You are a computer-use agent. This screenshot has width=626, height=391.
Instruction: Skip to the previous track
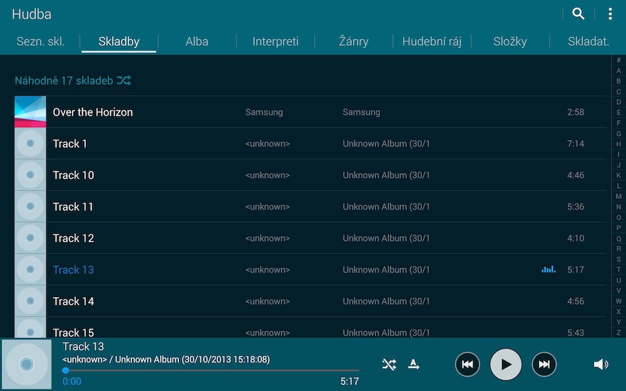(x=468, y=363)
